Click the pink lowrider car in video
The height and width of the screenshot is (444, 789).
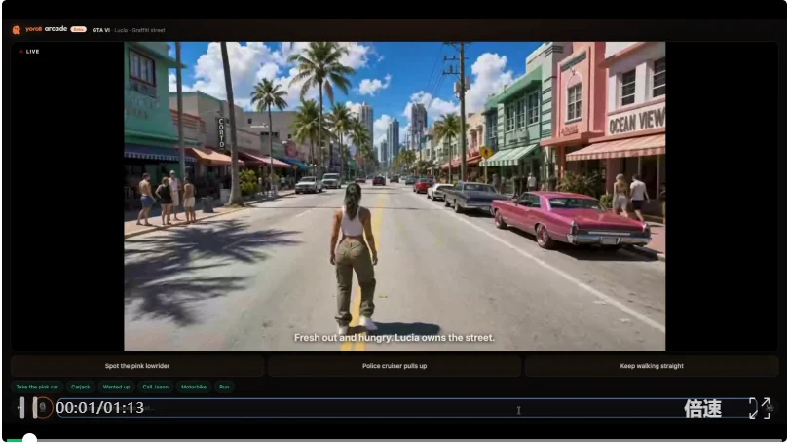(571, 220)
